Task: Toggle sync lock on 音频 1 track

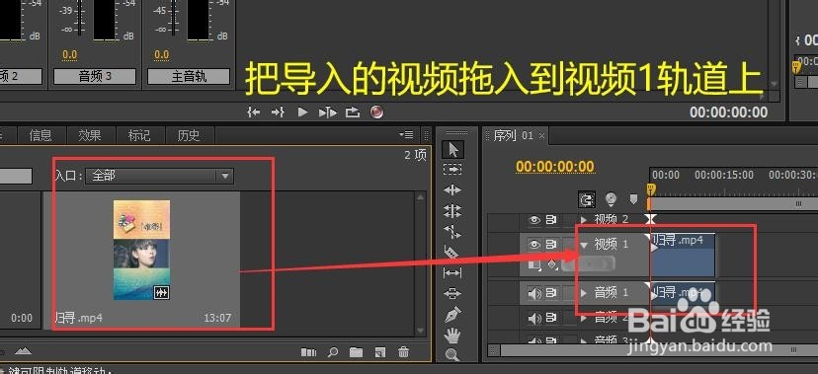Action: [x=551, y=294]
